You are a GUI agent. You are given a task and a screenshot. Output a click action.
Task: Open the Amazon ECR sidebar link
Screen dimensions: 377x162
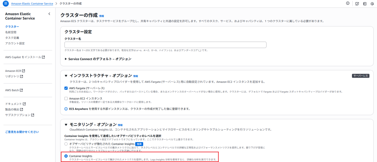(13, 71)
